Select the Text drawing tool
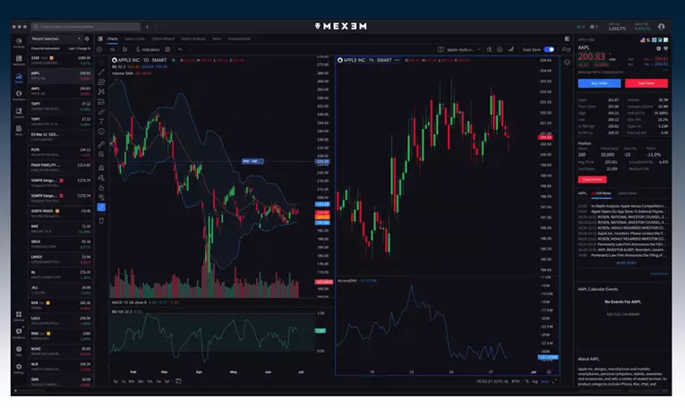Image resolution: width=685 pixels, height=408 pixels. click(101, 122)
